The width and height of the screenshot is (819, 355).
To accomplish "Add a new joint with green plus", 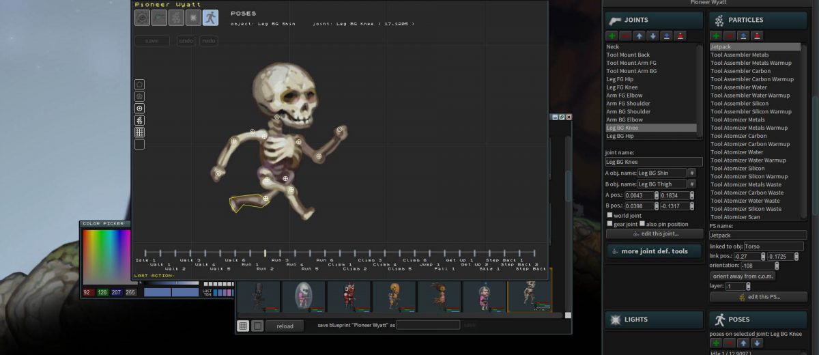I will pos(612,35).
